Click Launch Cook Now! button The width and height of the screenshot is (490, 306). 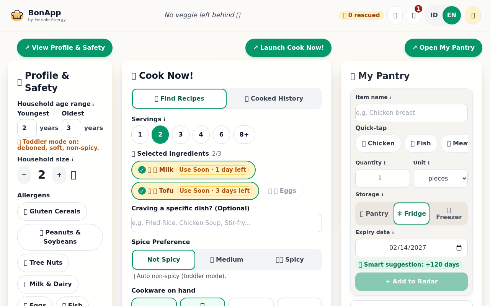pyautogui.click(x=288, y=48)
